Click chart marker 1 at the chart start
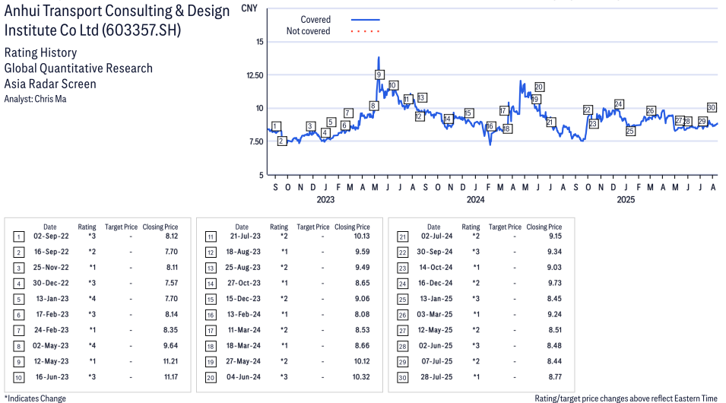The image size is (726, 403). click(276, 126)
